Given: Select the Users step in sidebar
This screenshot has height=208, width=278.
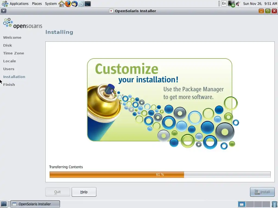Looking at the screenshot, I should 9,69.
